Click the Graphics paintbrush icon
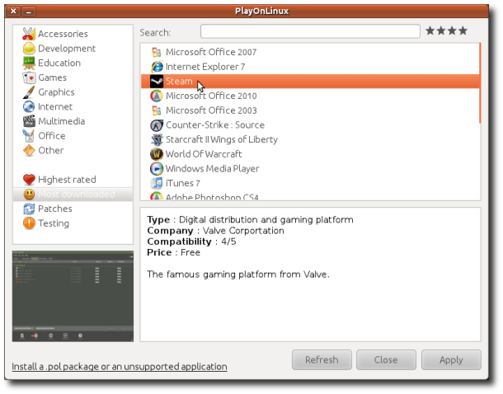The image size is (503, 394). tap(29, 92)
